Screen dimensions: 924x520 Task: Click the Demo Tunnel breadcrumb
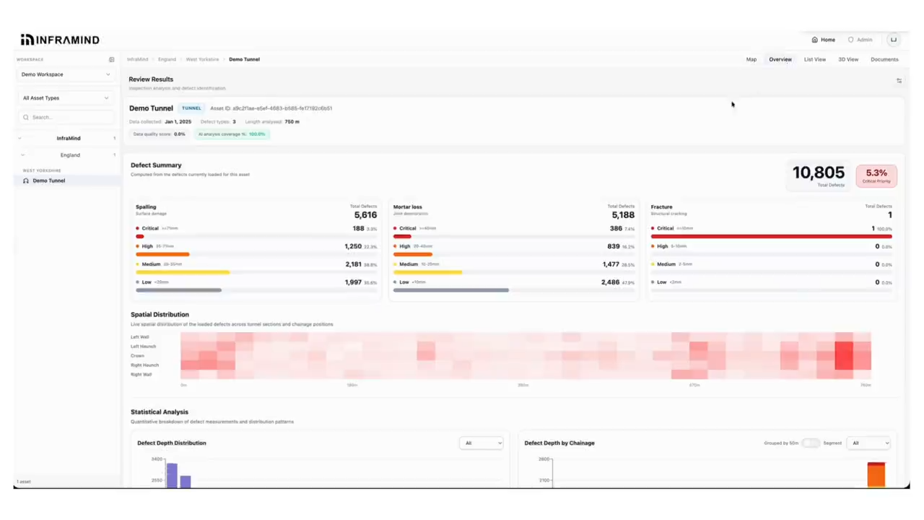coord(244,59)
